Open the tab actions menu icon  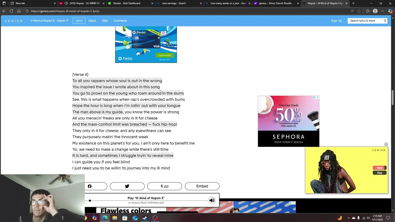pyautogui.click(x=4, y=3)
